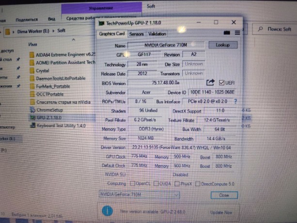
Task: Click the GPU-Z.1.18.0 file icon
Action: coord(32,118)
